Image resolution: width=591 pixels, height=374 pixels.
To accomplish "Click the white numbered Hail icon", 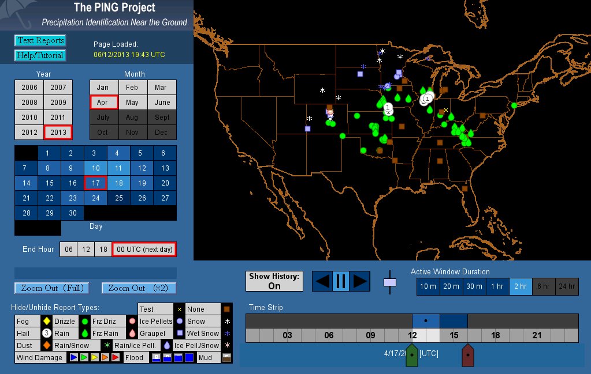I will coord(46,333).
